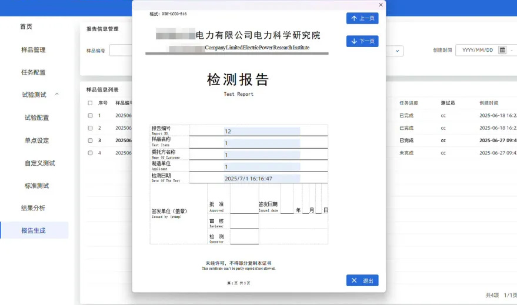
Task: Select 自定义测试 submenu item
Action: (40, 163)
